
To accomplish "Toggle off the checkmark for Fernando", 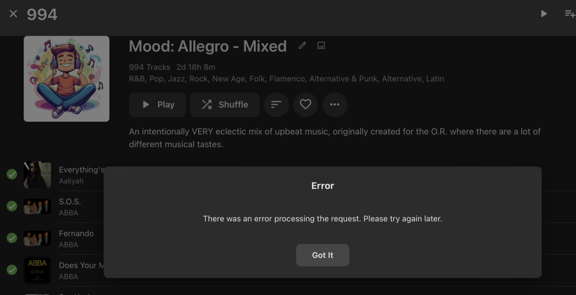I will tap(12, 238).
